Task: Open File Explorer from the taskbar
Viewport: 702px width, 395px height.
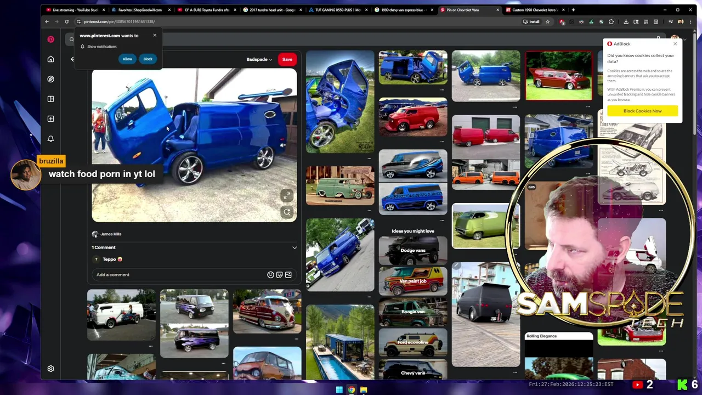Action: click(x=363, y=390)
